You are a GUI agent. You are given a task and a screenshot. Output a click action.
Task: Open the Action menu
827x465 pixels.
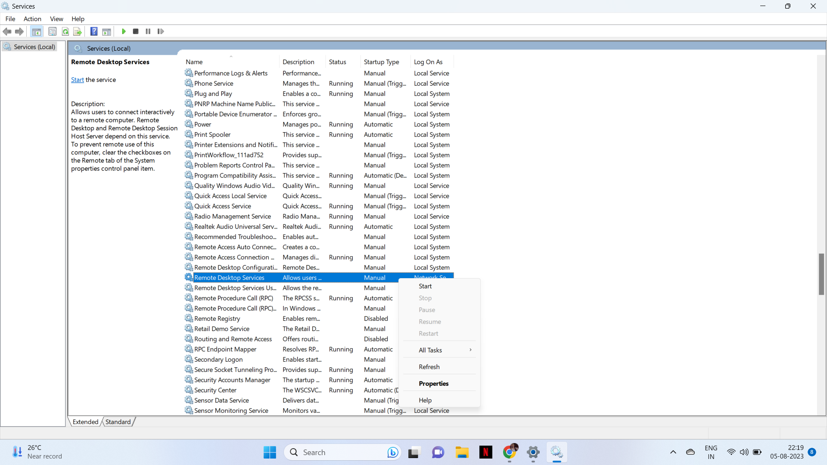coord(32,19)
